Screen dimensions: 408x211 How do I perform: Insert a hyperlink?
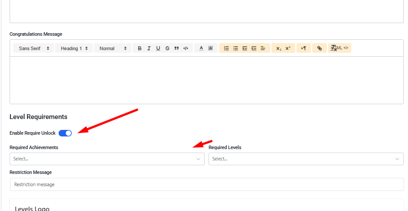click(x=319, y=48)
